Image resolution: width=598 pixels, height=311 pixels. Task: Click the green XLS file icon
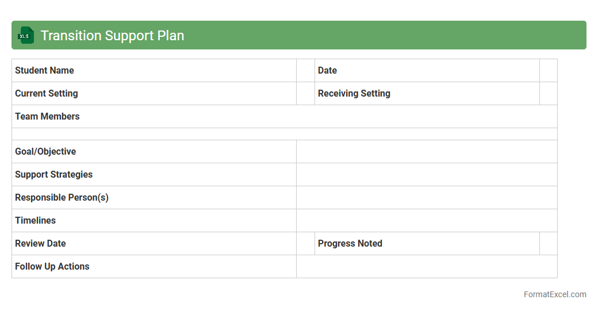[x=26, y=35]
